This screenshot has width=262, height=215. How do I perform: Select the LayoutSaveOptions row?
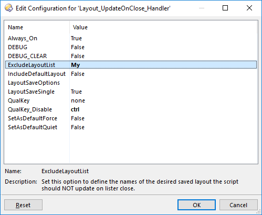(131, 83)
